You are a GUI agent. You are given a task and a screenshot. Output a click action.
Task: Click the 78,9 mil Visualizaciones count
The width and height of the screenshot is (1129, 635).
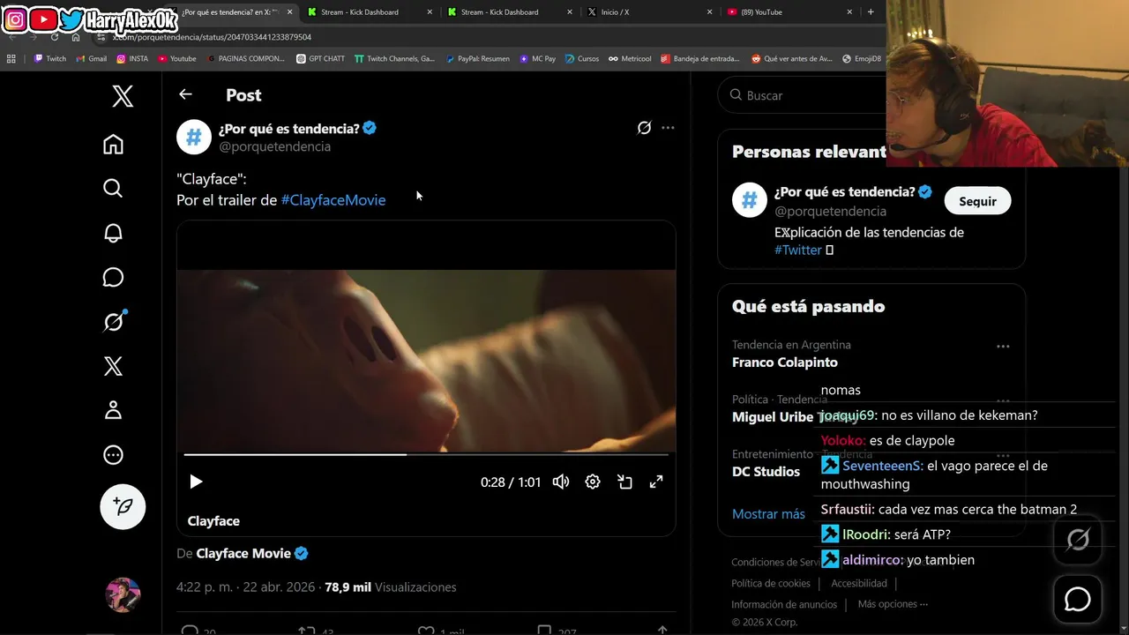391,587
